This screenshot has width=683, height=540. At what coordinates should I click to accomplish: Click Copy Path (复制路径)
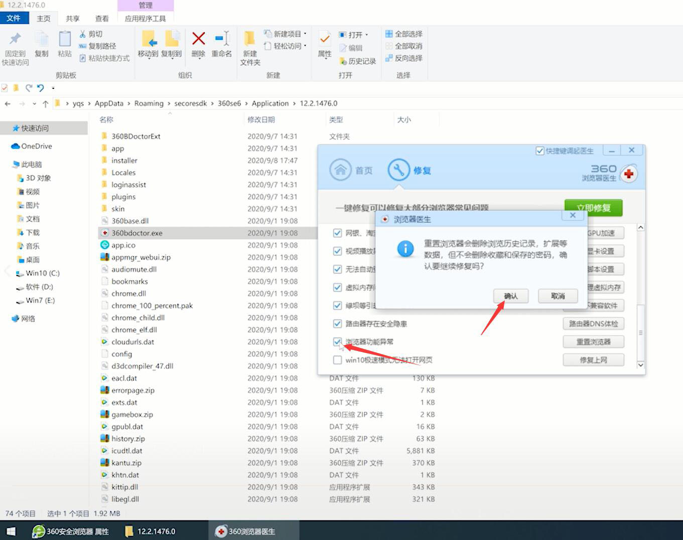click(97, 46)
